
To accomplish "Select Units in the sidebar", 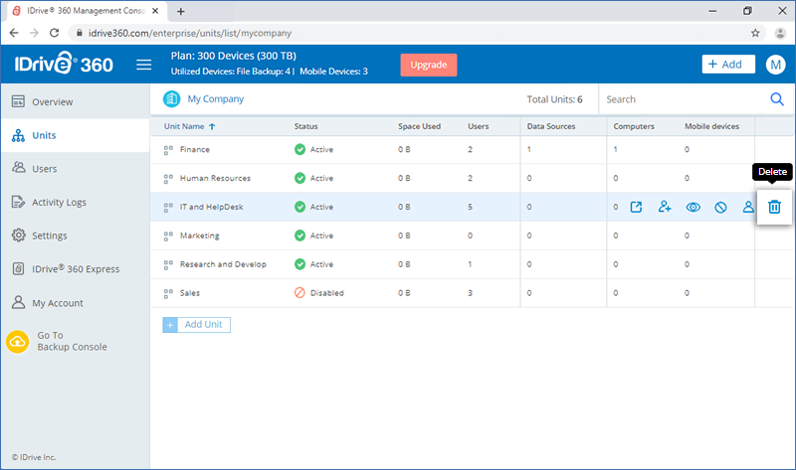I will coord(76,135).
